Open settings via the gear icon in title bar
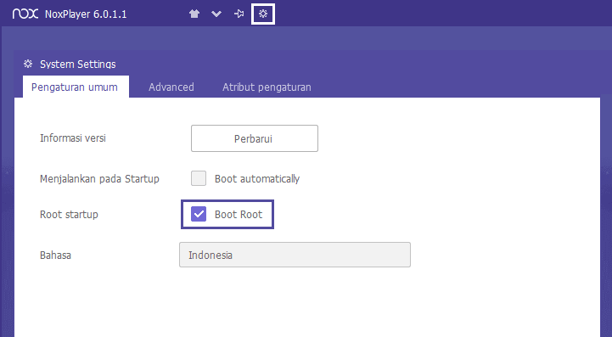The image size is (612, 337). 263,14
